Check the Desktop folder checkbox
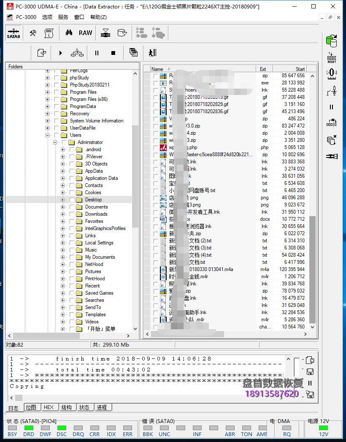Screen dimensions: 346x442 coord(71,200)
